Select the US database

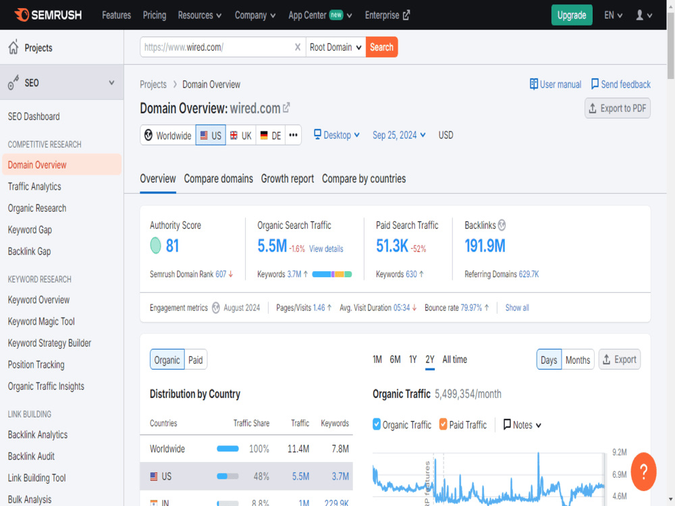coord(211,136)
